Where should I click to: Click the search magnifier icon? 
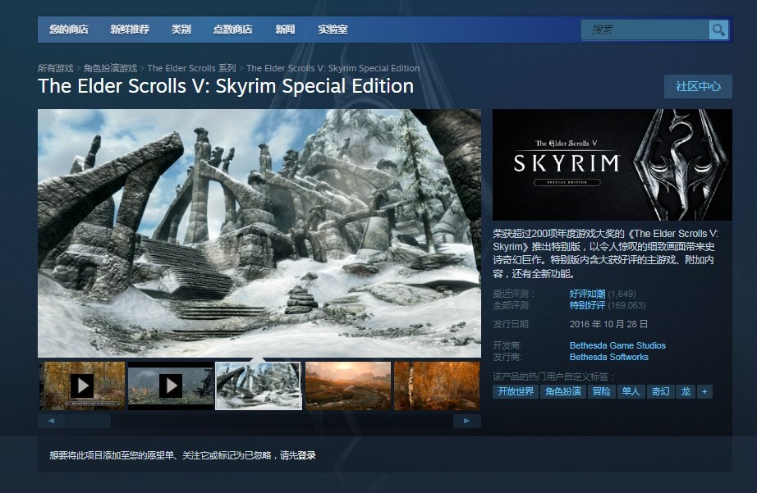(718, 30)
